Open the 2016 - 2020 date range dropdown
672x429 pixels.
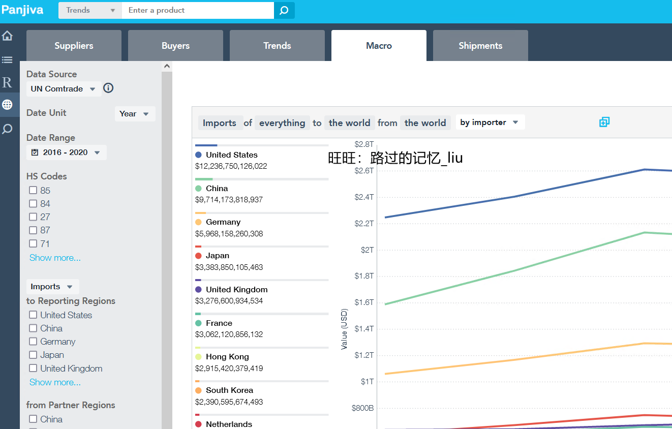click(x=67, y=152)
